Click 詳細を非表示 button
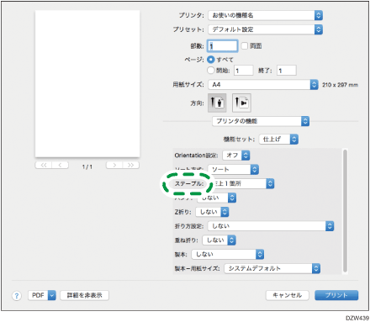The image size is (370, 322). click(84, 295)
